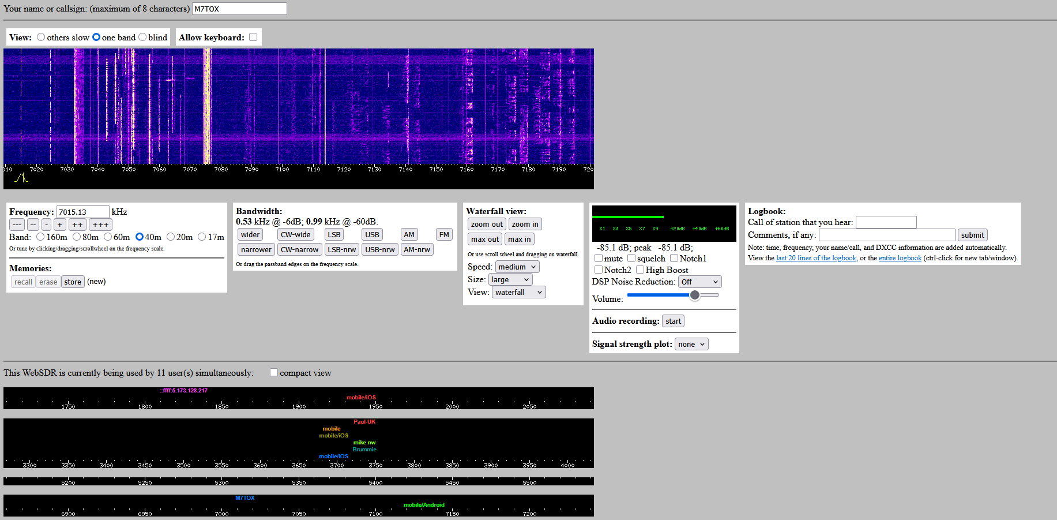Screen dimensions: 1057x520
Task: Select the blind view radio option
Action: 142,37
